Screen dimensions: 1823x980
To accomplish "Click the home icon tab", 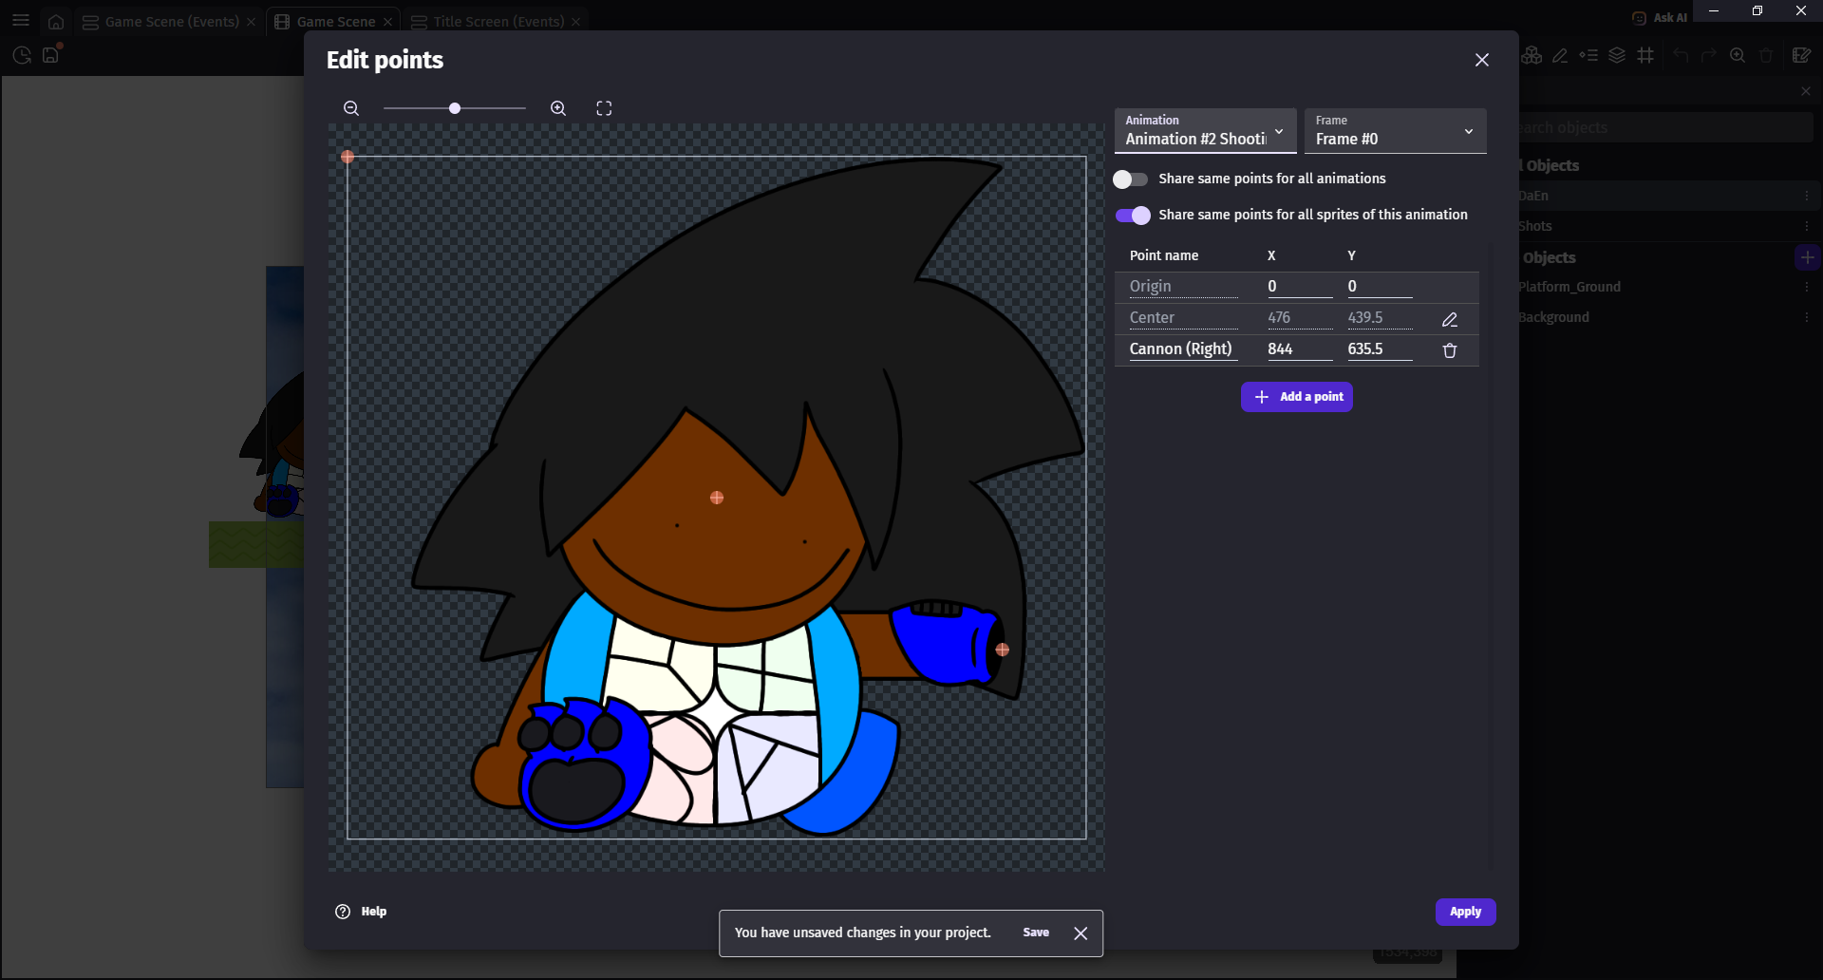I will tap(56, 22).
